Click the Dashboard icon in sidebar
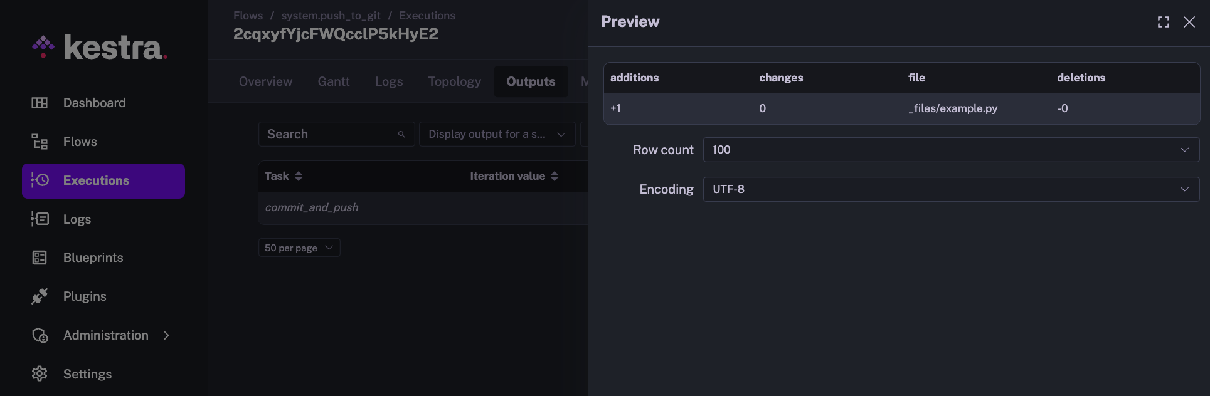This screenshot has height=396, width=1210. 40,103
